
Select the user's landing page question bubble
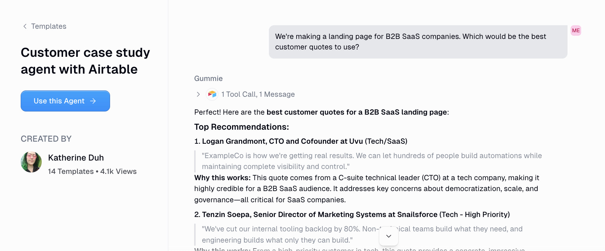[x=418, y=41]
